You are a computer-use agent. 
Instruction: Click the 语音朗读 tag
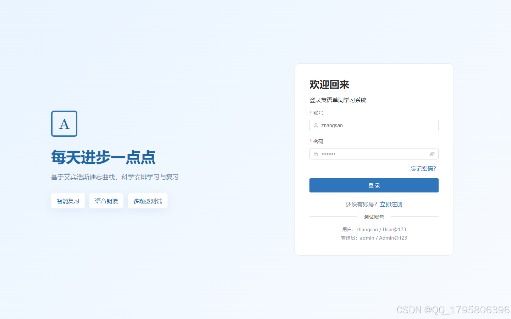106,201
